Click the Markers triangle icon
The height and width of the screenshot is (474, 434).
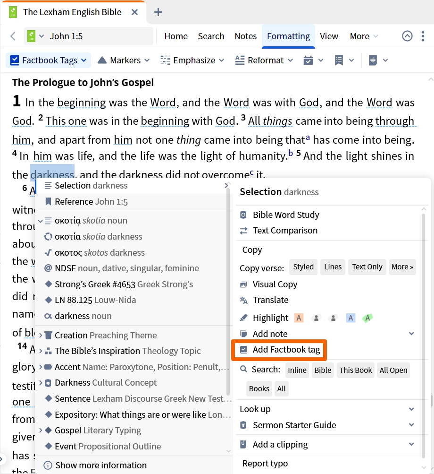pyautogui.click(x=102, y=60)
